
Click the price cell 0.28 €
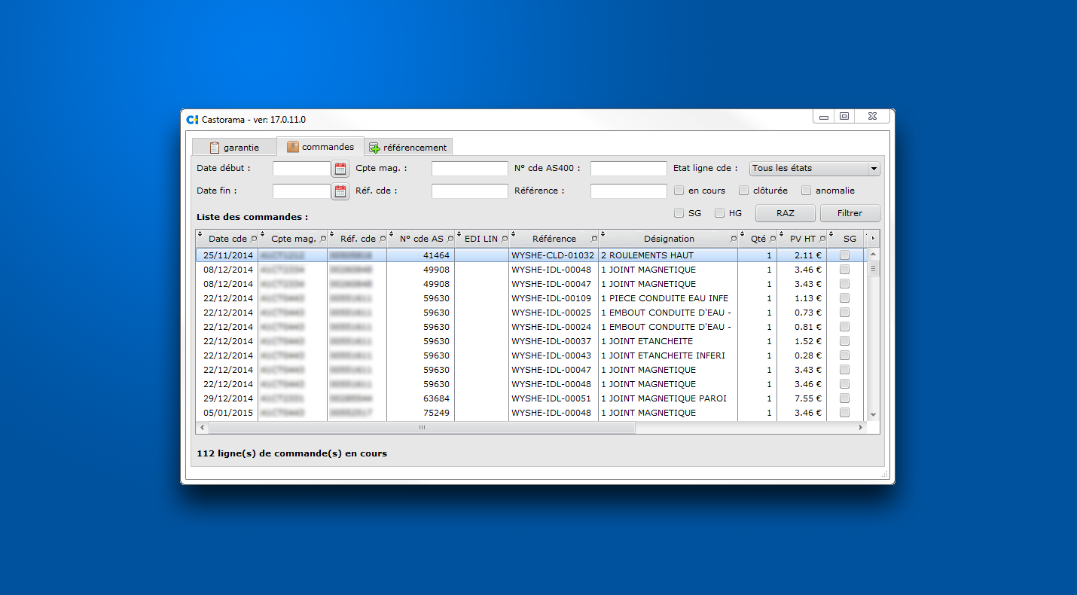(x=802, y=355)
